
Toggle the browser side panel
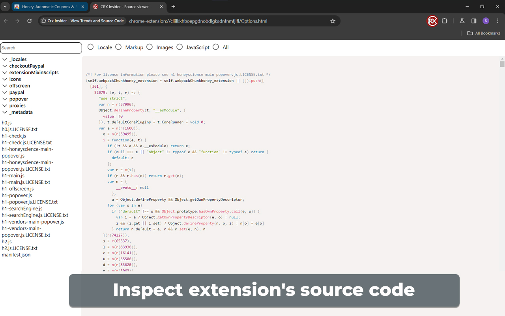[474, 21]
